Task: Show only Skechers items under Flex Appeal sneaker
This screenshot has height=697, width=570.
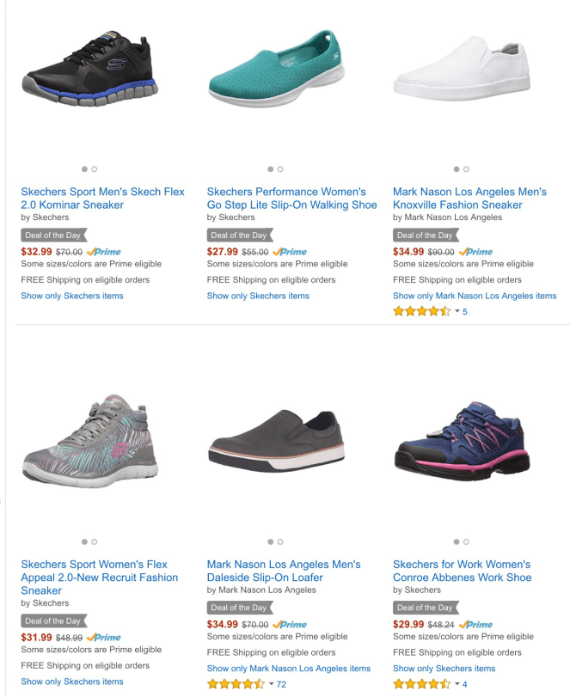Action: [72, 682]
